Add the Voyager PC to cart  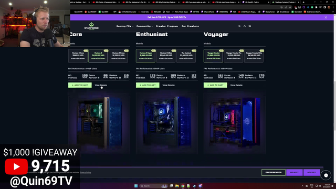[215, 85]
